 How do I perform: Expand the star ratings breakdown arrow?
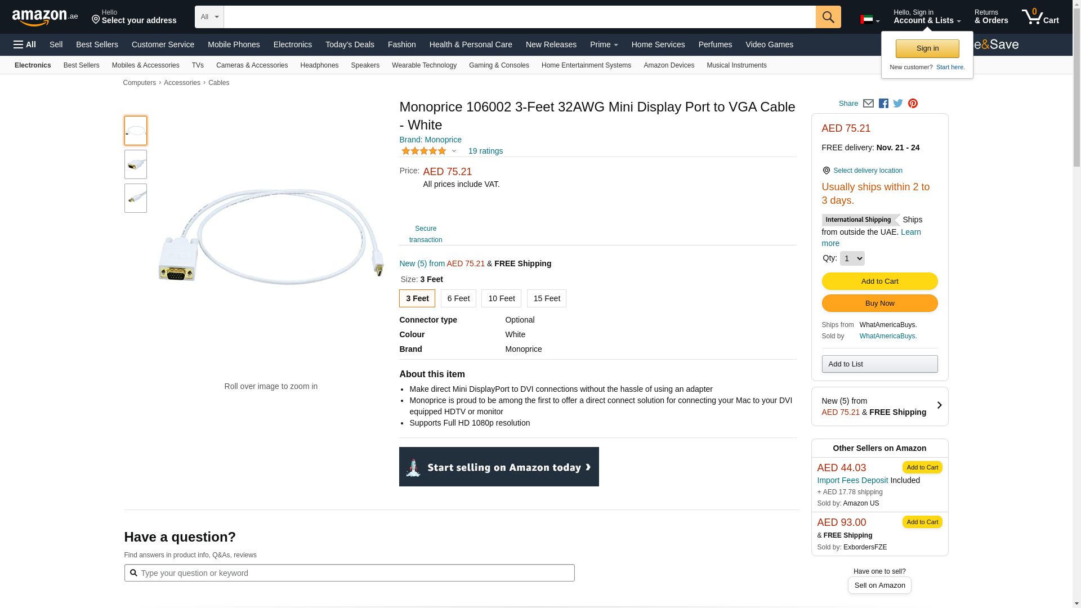(454, 151)
